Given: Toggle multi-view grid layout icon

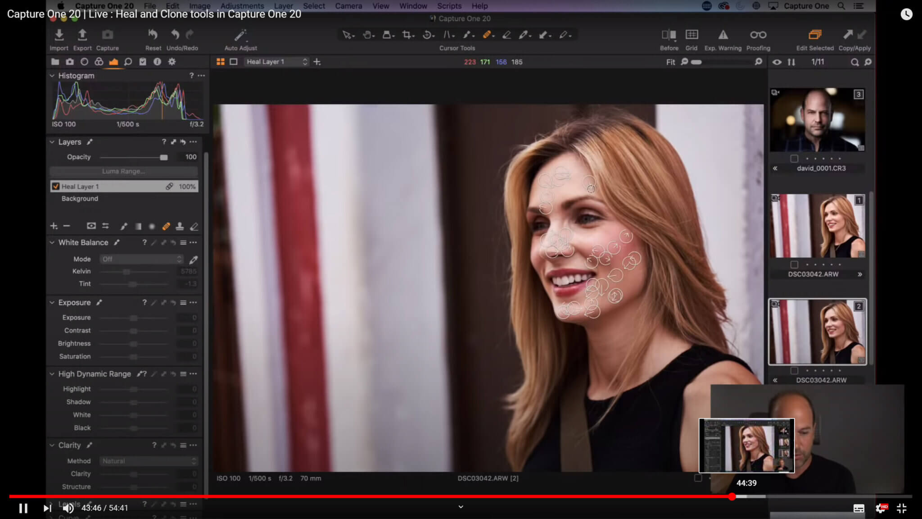Looking at the screenshot, I should coord(220,62).
